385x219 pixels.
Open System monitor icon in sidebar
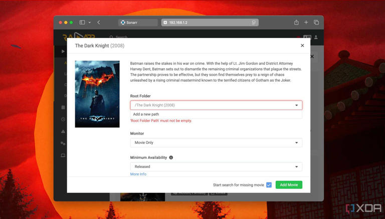(63, 155)
